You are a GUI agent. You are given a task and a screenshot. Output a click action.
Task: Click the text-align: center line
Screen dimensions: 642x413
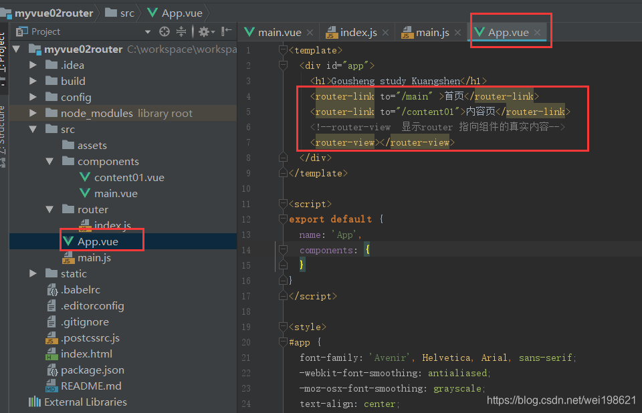349,404
